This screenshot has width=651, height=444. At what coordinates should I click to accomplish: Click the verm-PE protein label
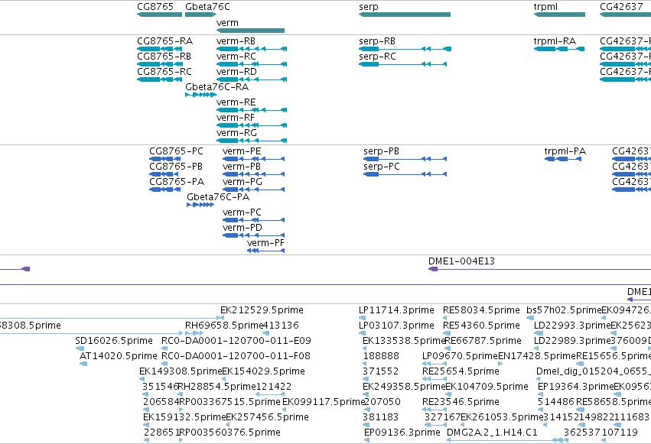coord(242,151)
